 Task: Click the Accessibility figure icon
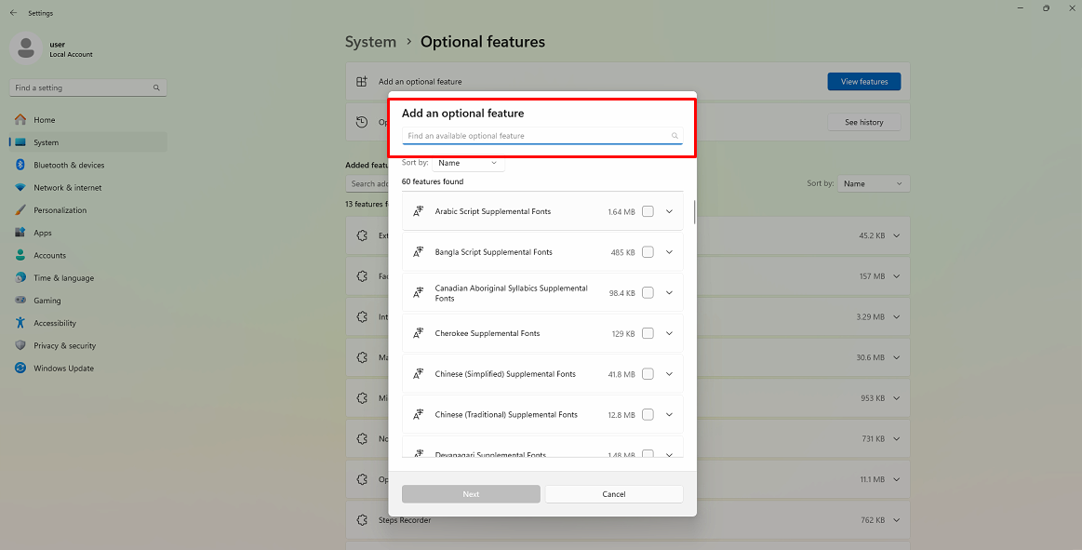click(20, 323)
